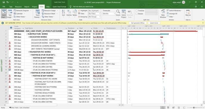Select the FOOTING SIDE SHUTTERING task
The height and width of the screenshot is (109, 205).
[46, 87]
